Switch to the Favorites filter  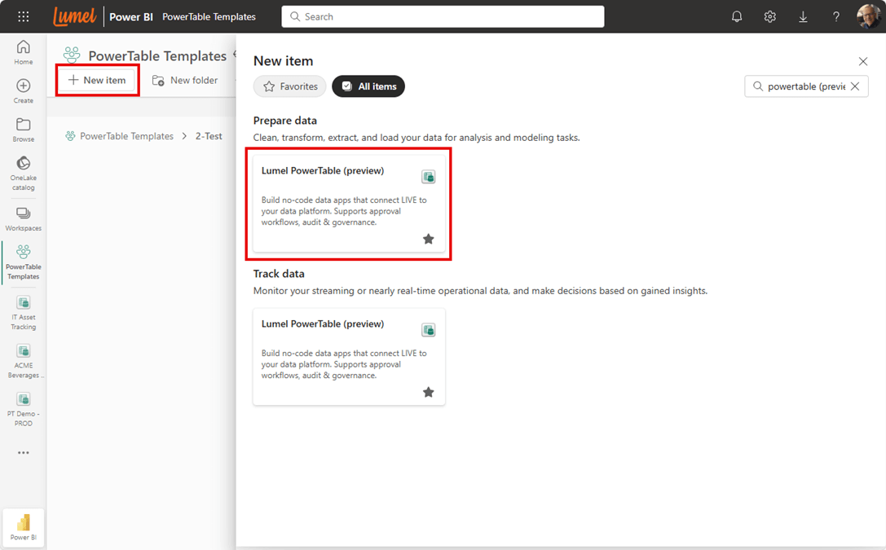point(290,86)
